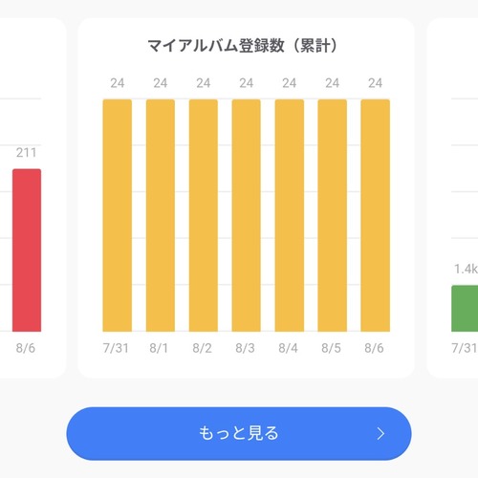The width and height of the screenshot is (478, 478).
Task: Click the 7/31 label under green bar
Action: pyautogui.click(x=465, y=348)
